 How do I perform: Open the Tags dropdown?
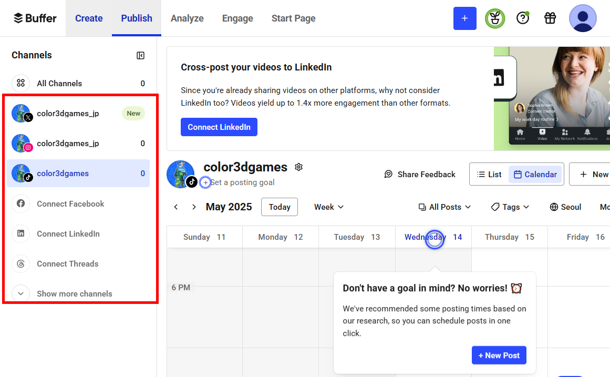pos(510,207)
